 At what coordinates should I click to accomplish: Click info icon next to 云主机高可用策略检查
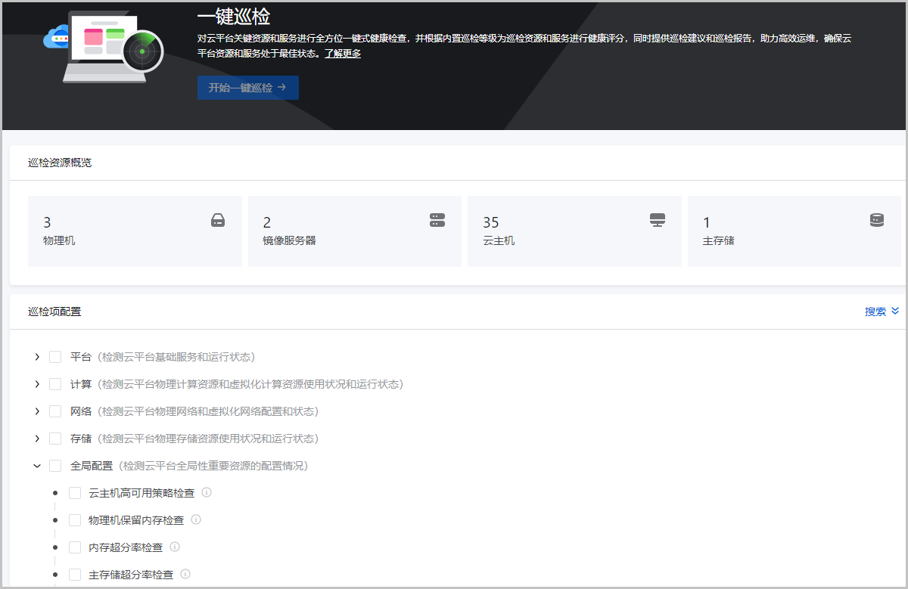click(x=207, y=493)
